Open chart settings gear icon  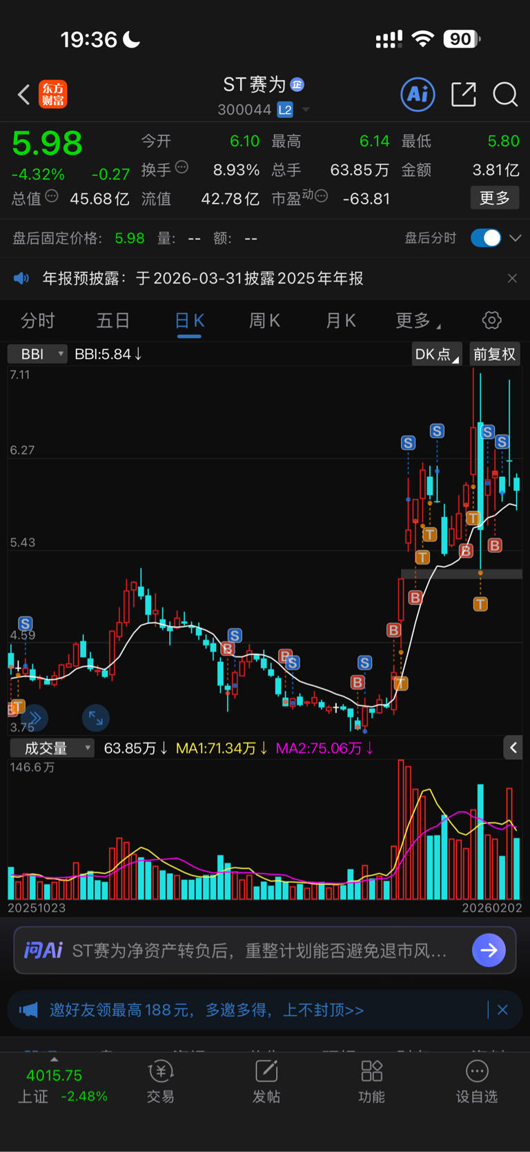(x=491, y=320)
